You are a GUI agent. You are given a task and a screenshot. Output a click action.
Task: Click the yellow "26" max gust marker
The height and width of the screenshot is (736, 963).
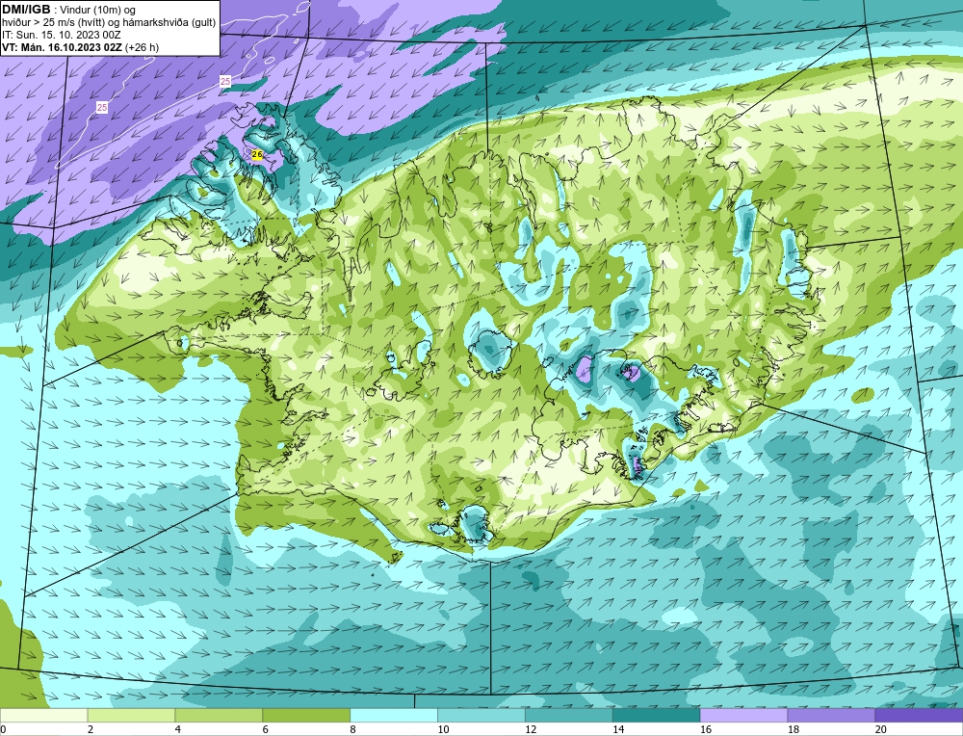[257, 155]
